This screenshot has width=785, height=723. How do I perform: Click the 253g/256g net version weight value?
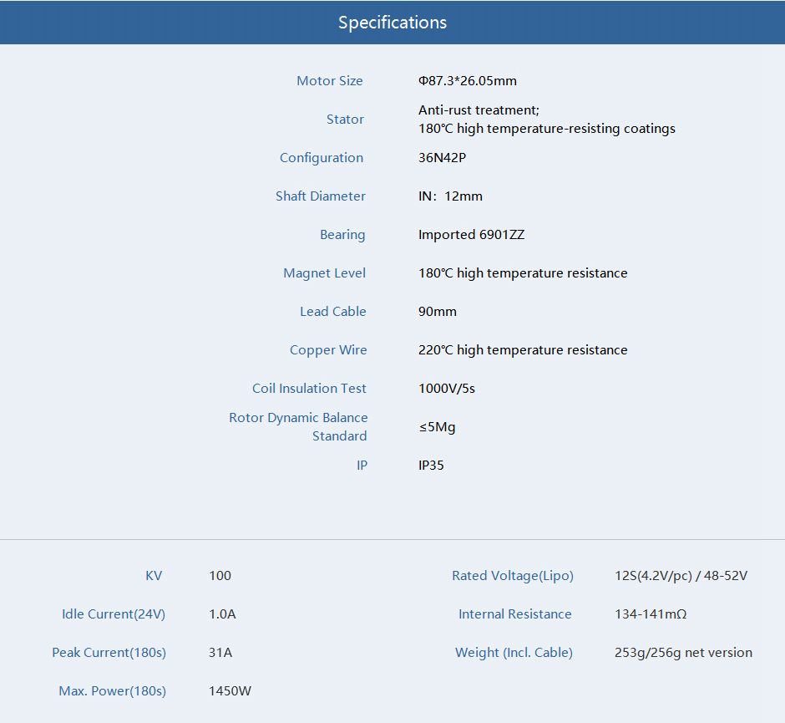coord(682,653)
